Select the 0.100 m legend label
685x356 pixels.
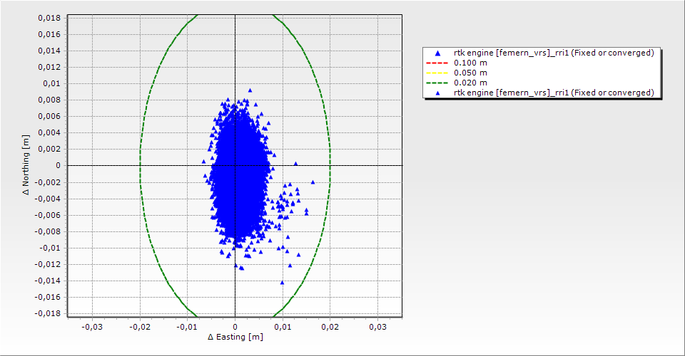coord(471,63)
